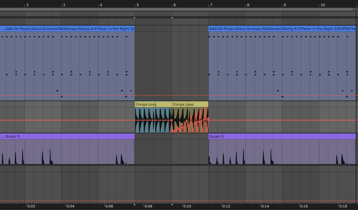
Task: Click bottom selection marker near 0:08
Action: tap(134, 205)
